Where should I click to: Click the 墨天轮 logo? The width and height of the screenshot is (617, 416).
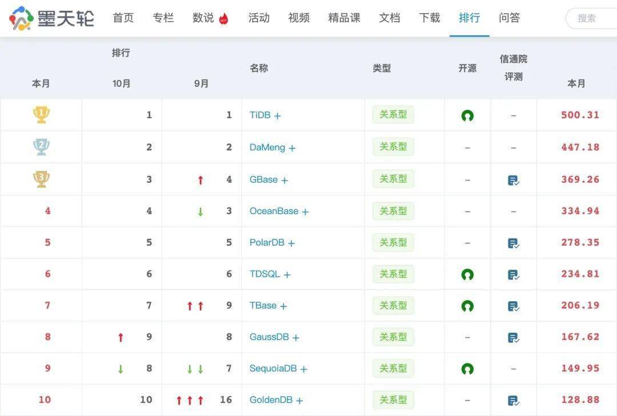tap(51, 18)
